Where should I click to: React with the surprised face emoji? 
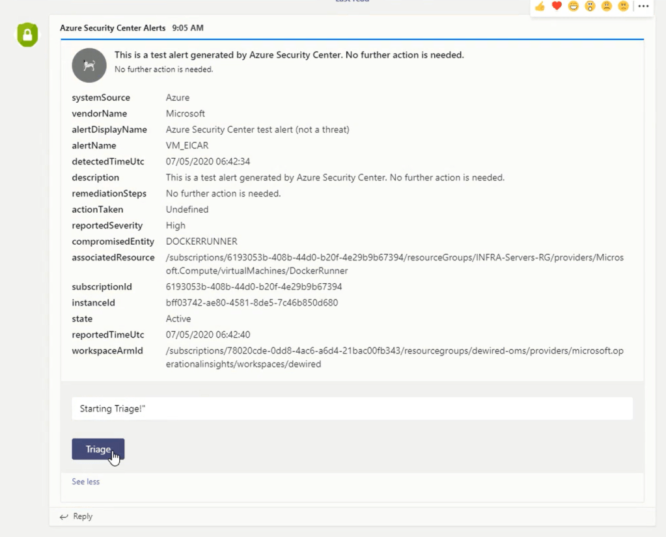590,7
